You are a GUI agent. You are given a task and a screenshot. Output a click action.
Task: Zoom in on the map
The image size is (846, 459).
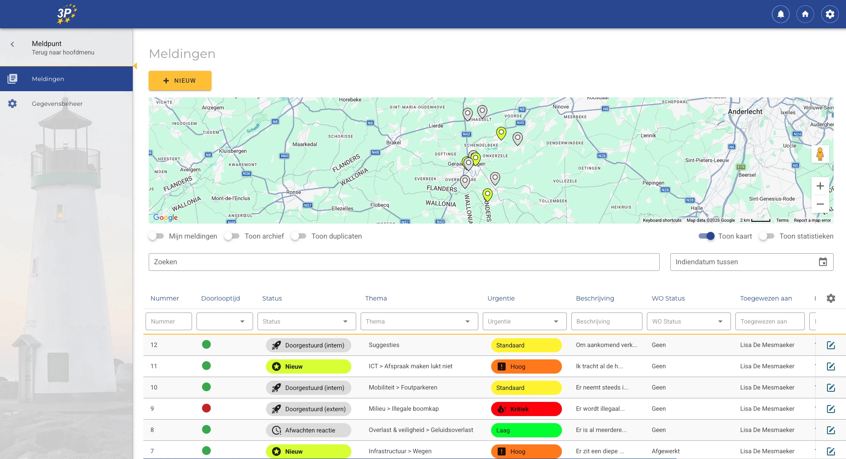(x=820, y=186)
